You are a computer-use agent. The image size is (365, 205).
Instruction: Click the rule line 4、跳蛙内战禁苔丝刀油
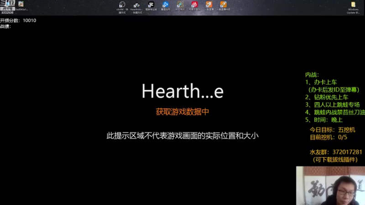pyautogui.click(x=335, y=112)
